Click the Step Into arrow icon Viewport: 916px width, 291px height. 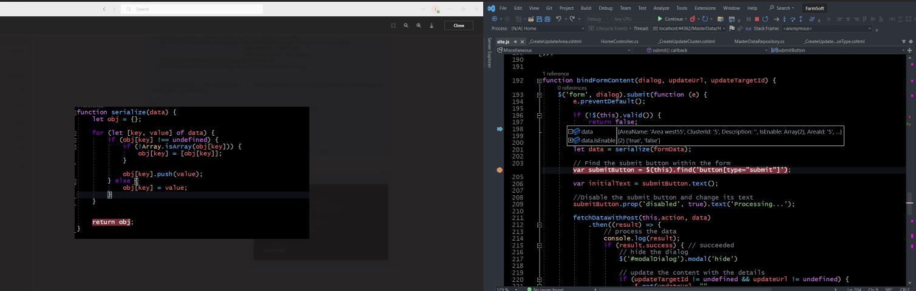pyautogui.click(x=784, y=19)
